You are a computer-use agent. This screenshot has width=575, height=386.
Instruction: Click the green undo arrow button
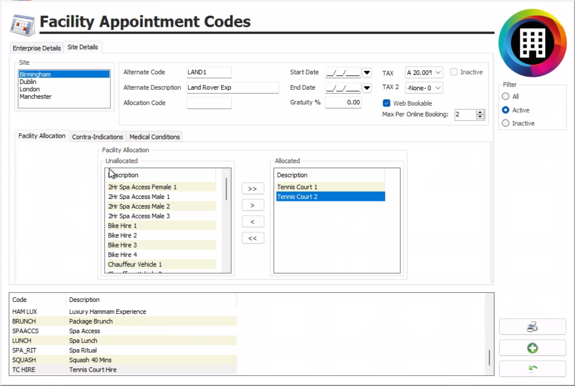tap(532, 369)
